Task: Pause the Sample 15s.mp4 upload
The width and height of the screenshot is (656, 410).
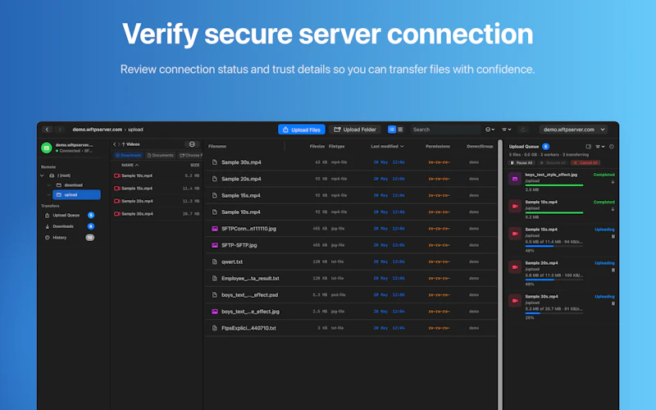Action: coord(613,236)
